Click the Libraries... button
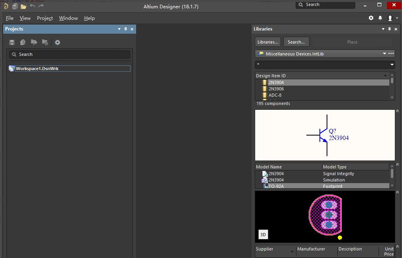Viewport: 402px width, 258px height. tap(267, 42)
